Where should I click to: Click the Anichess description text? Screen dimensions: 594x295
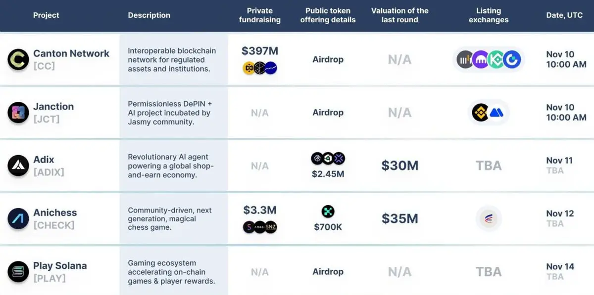pyautogui.click(x=170, y=219)
